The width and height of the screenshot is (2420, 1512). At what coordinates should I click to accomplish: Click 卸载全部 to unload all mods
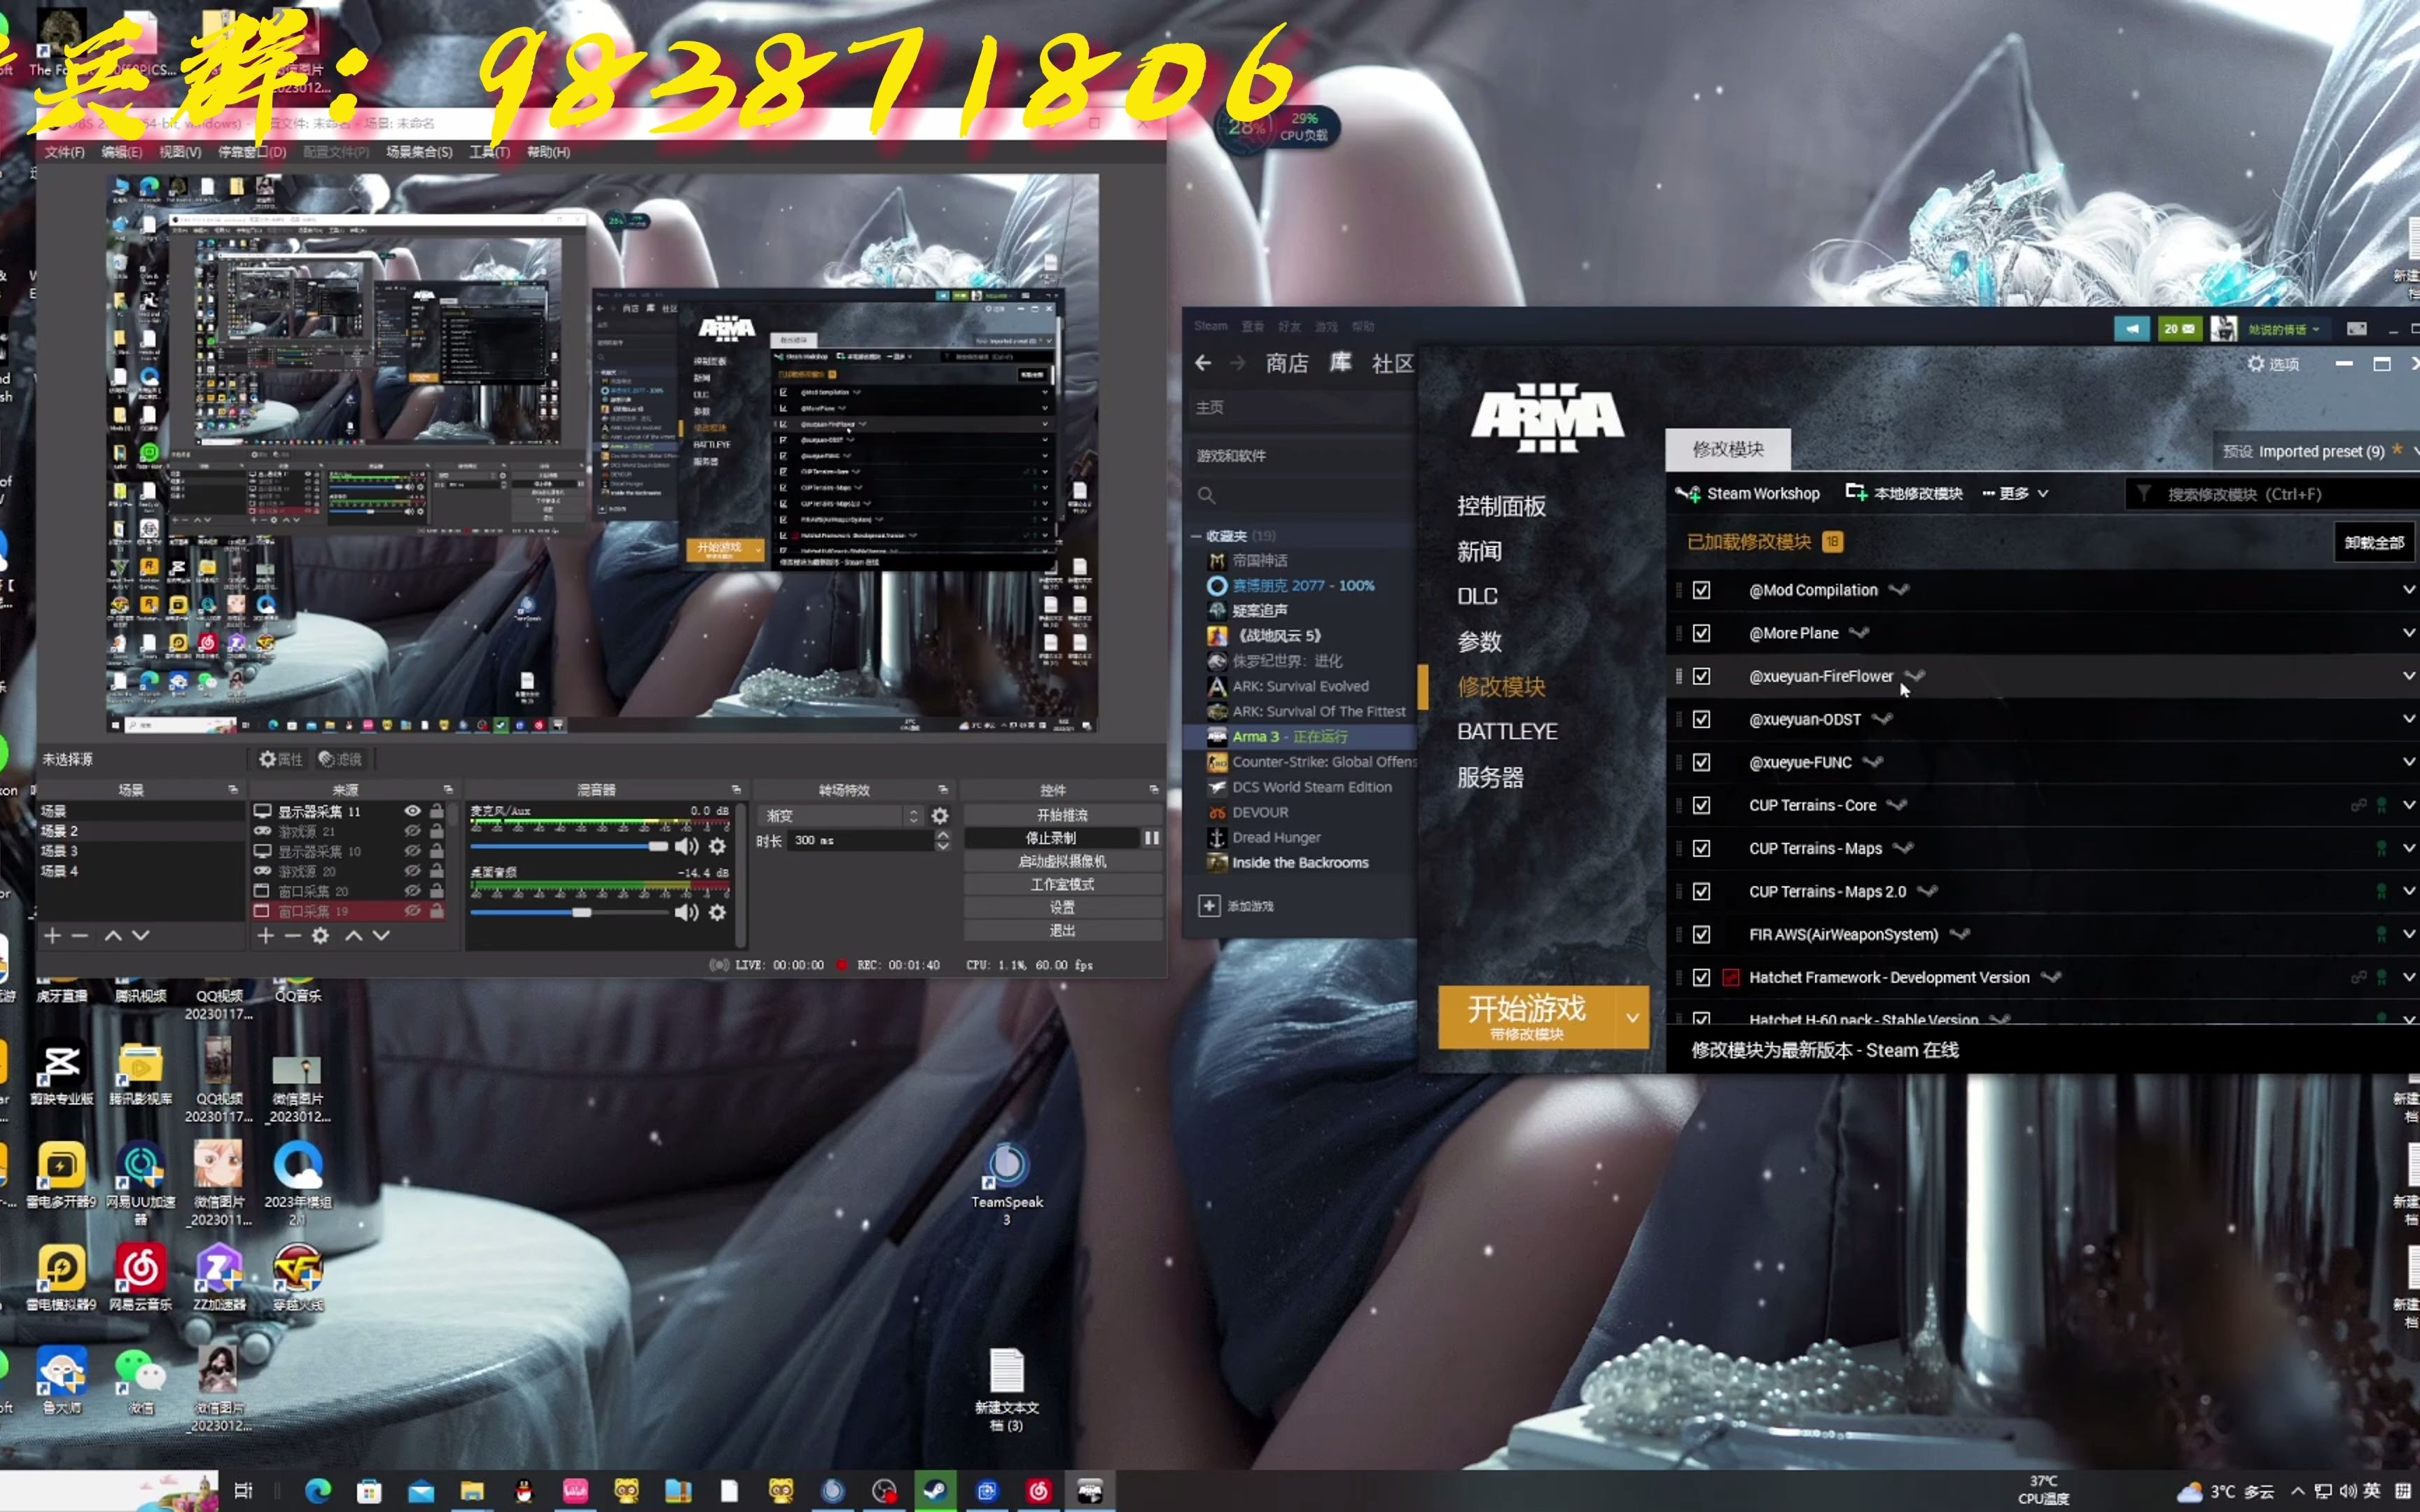(x=2374, y=542)
